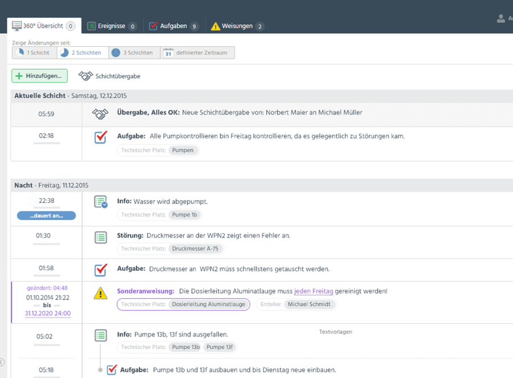This screenshot has height=378, width=513.
Task: Click the calendar icon for definierter Zeitraum
Action: click(168, 53)
